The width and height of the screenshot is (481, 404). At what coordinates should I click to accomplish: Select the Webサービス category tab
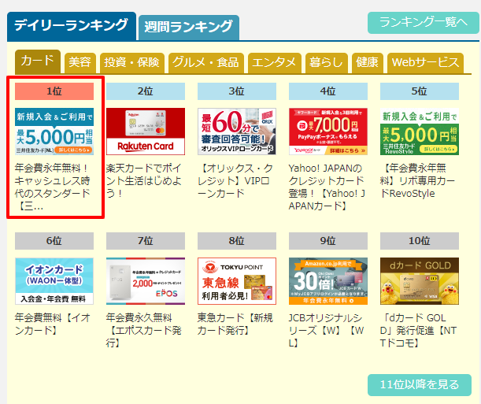pyautogui.click(x=425, y=63)
